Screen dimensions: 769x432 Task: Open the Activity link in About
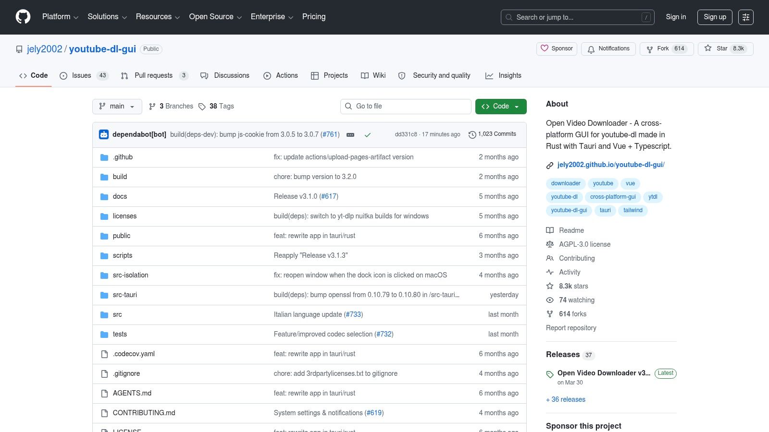(x=563, y=272)
